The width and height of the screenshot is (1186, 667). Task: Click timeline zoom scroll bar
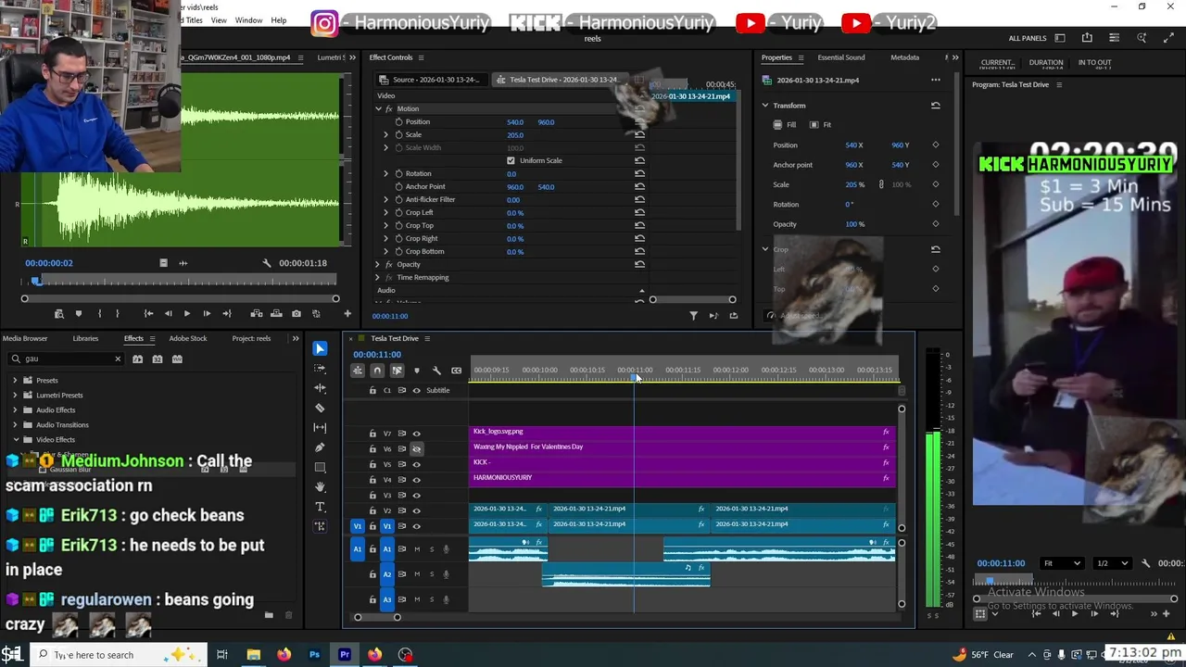tap(377, 617)
